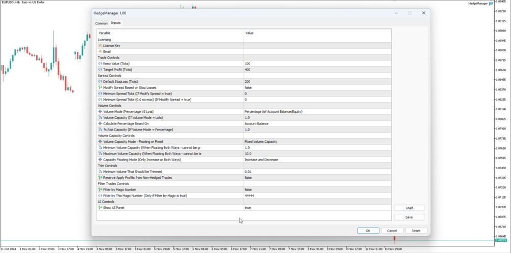Click the Value column header
511x253 pixels.
point(317,33)
